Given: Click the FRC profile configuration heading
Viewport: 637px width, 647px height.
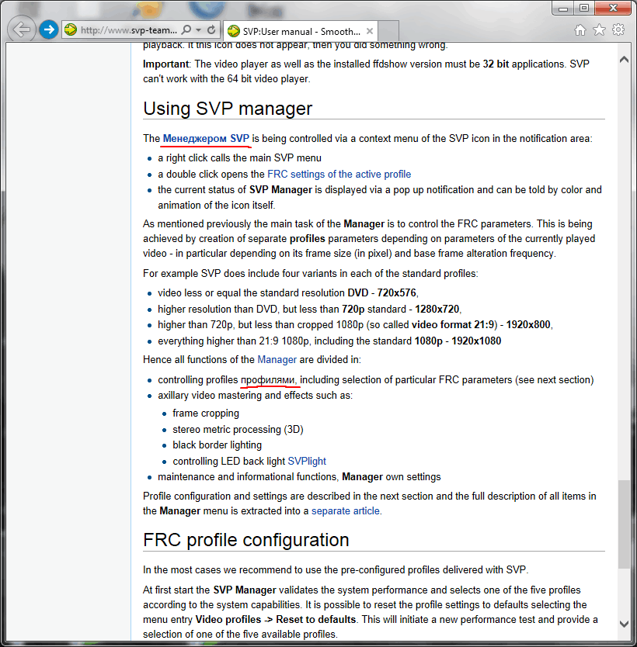Looking at the screenshot, I should [246, 540].
